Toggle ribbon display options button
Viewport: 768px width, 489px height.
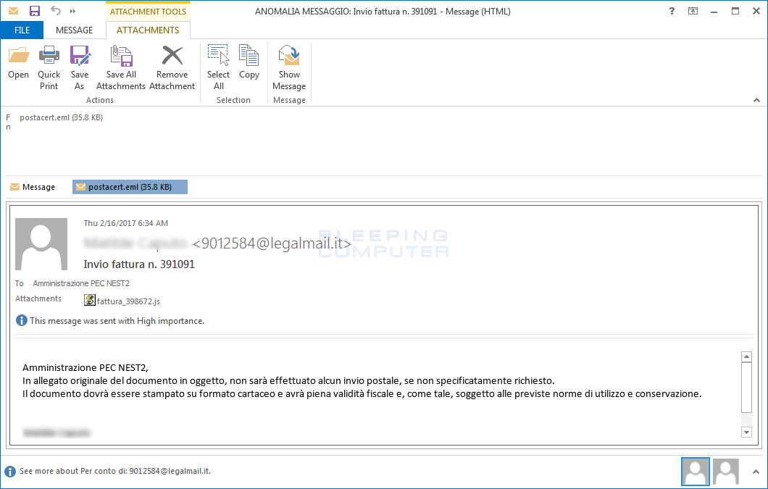693,11
